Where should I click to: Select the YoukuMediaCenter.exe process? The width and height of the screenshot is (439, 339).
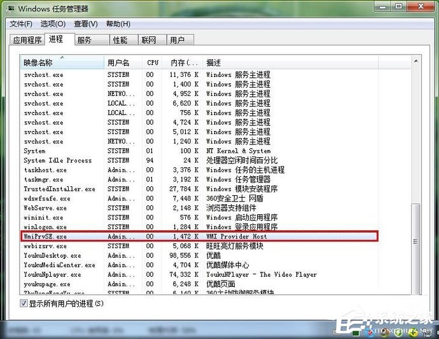point(199,265)
